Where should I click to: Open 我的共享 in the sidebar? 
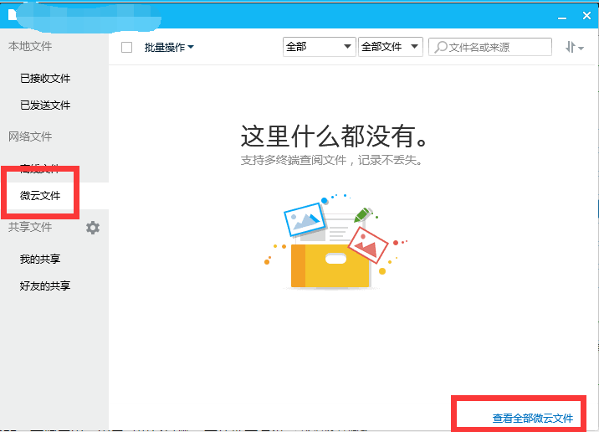point(40,260)
